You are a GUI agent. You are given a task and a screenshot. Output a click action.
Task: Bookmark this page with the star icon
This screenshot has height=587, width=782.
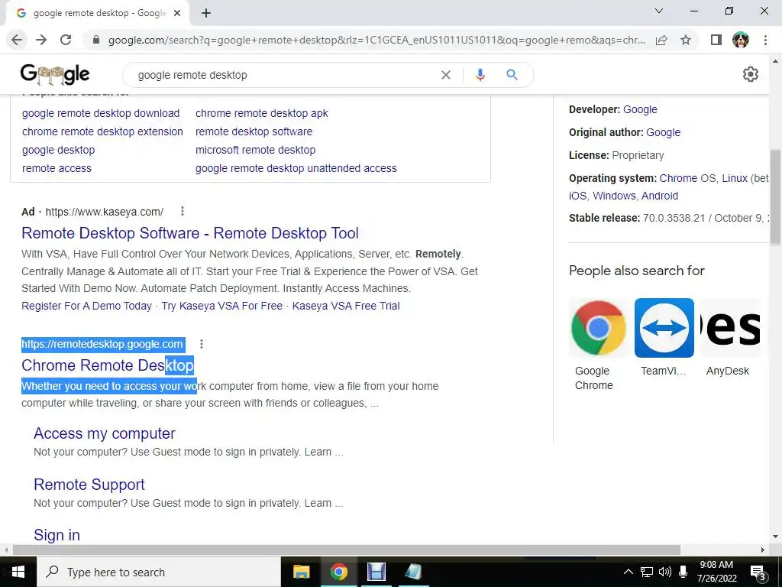(686, 40)
